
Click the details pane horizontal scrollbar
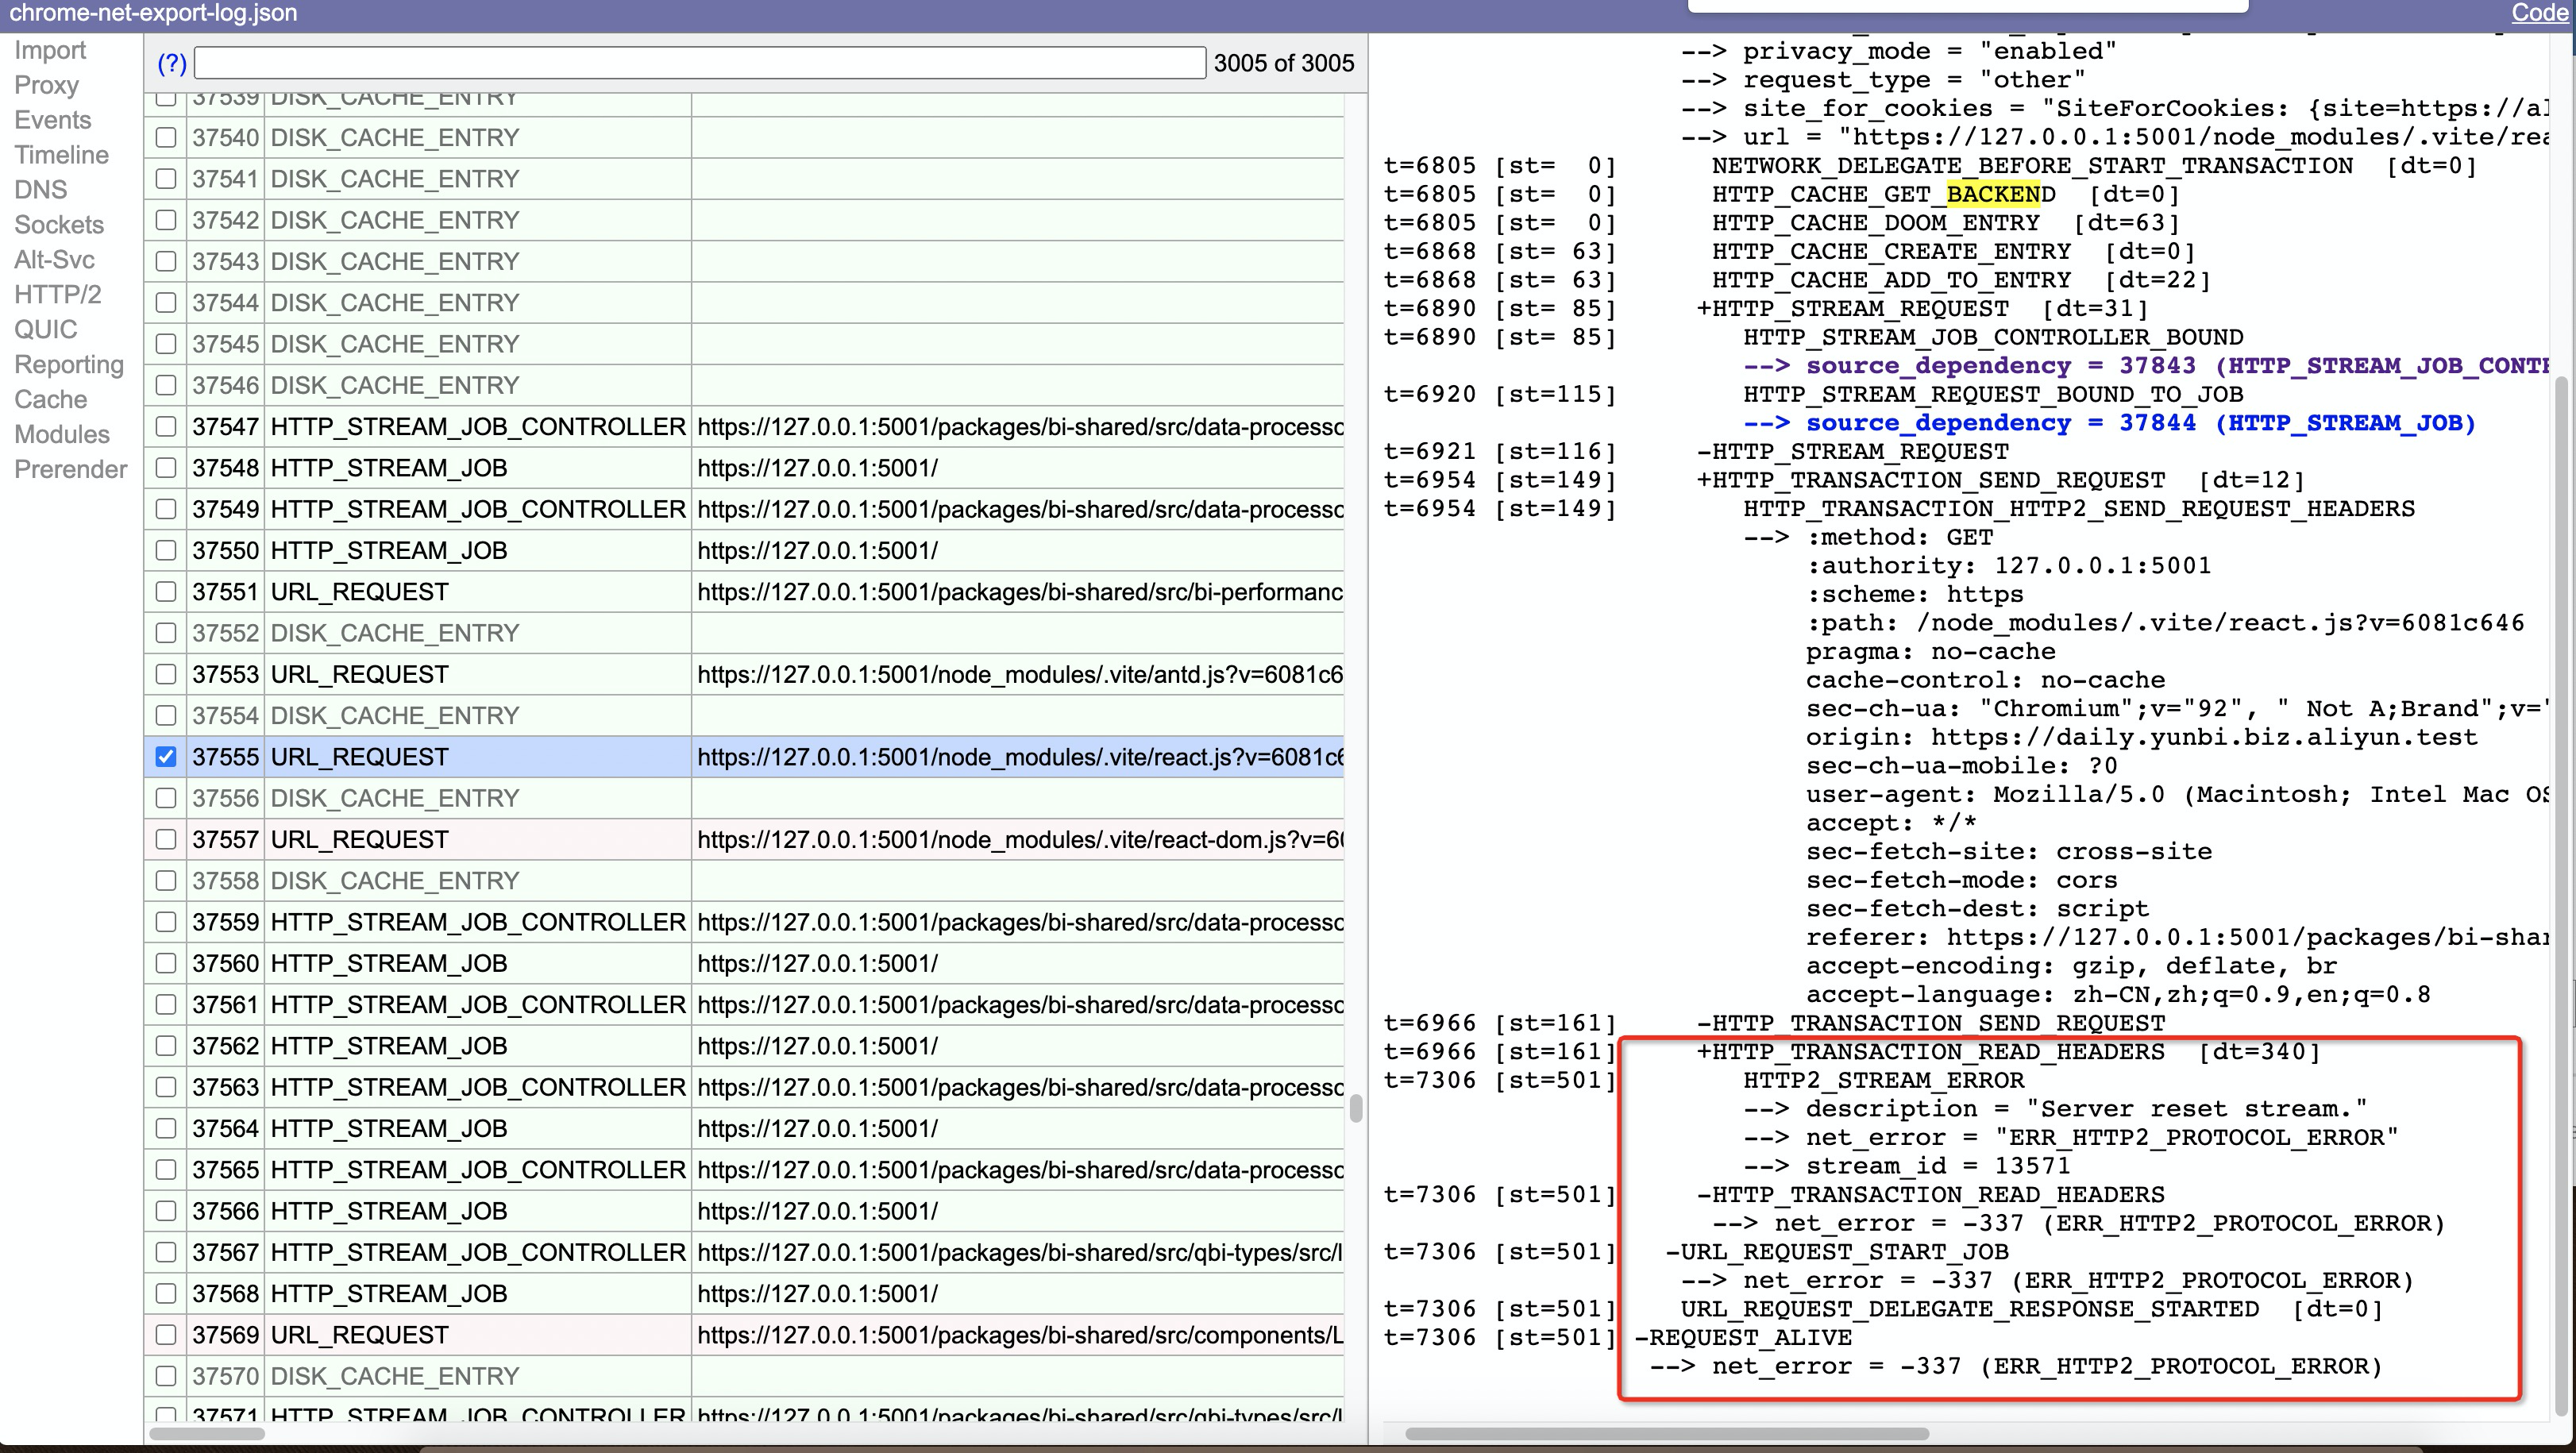(1667, 1433)
